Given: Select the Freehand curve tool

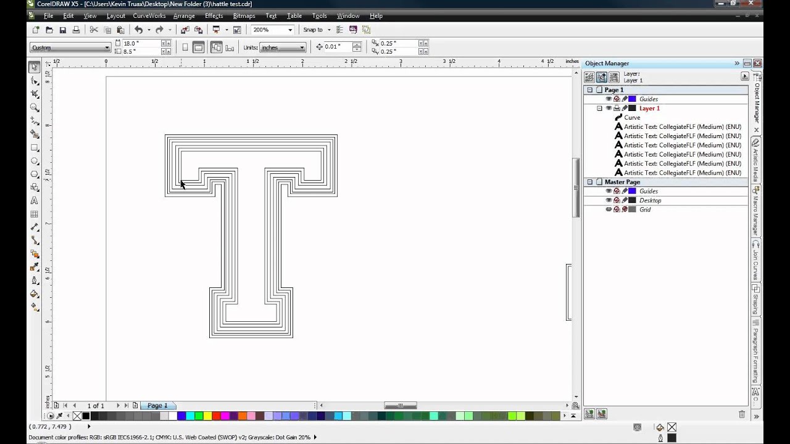Looking at the screenshot, I should click(35, 121).
